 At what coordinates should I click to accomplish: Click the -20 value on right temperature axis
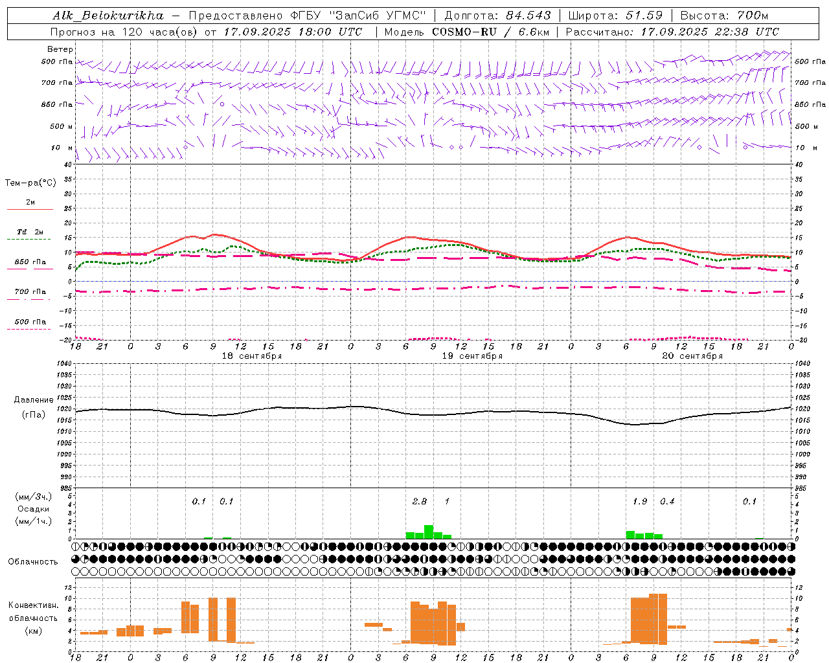coord(801,340)
